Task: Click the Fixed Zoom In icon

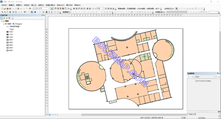Action: click(x=13, y=12)
